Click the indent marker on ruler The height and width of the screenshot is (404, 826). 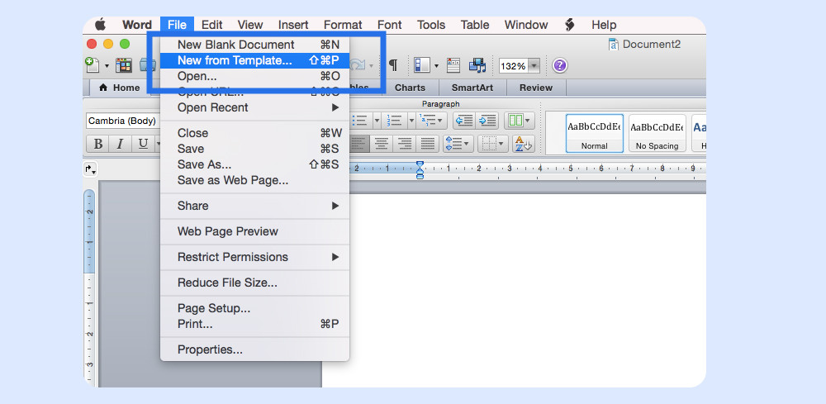pos(420,169)
